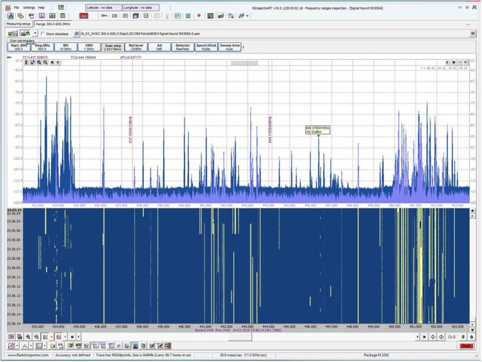The height and width of the screenshot is (362, 482).
Task: Zoom in on the waterfall panel toolbar
Action: (x=28, y=337)
